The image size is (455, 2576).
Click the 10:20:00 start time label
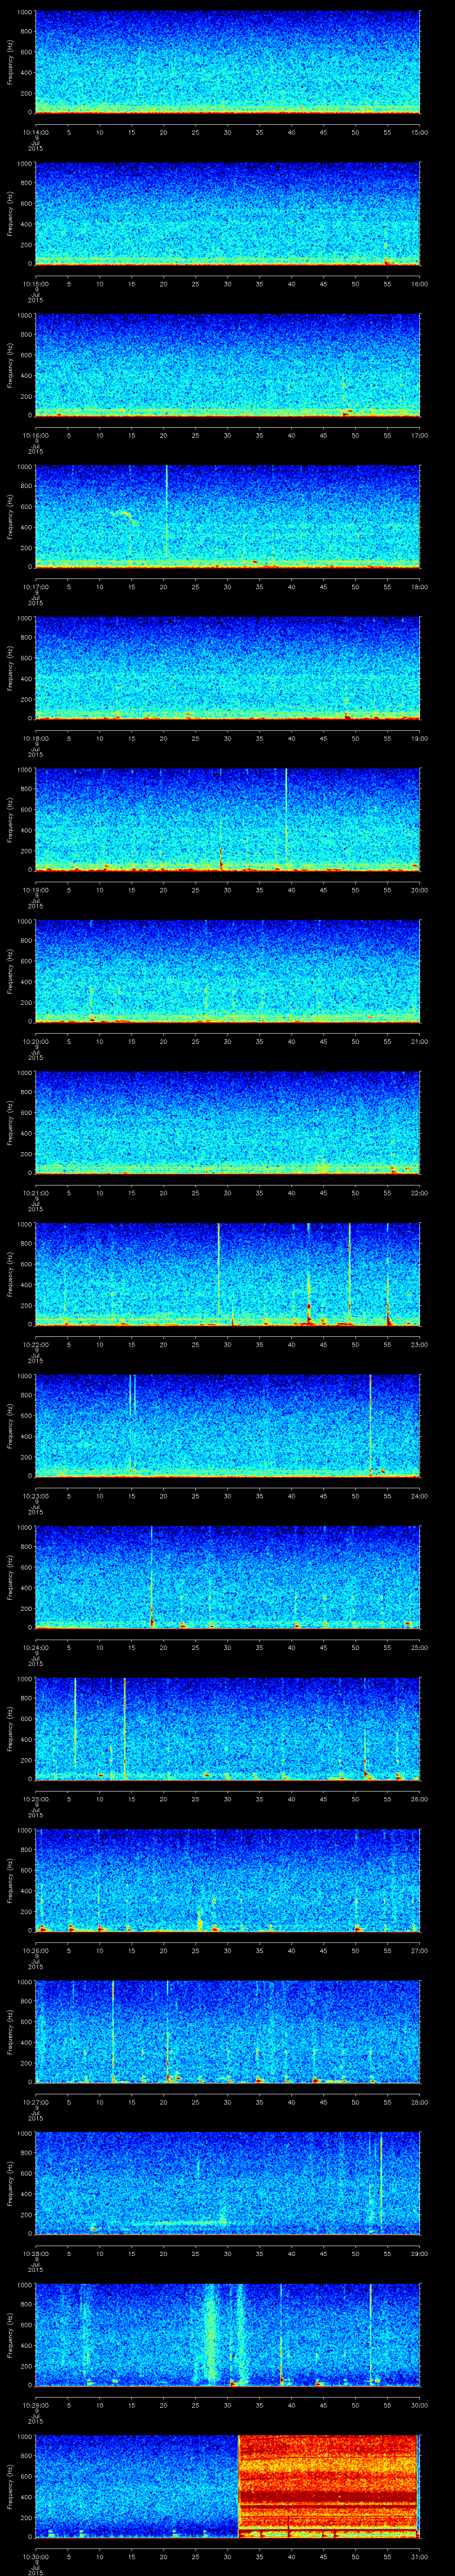point(35,1041)
